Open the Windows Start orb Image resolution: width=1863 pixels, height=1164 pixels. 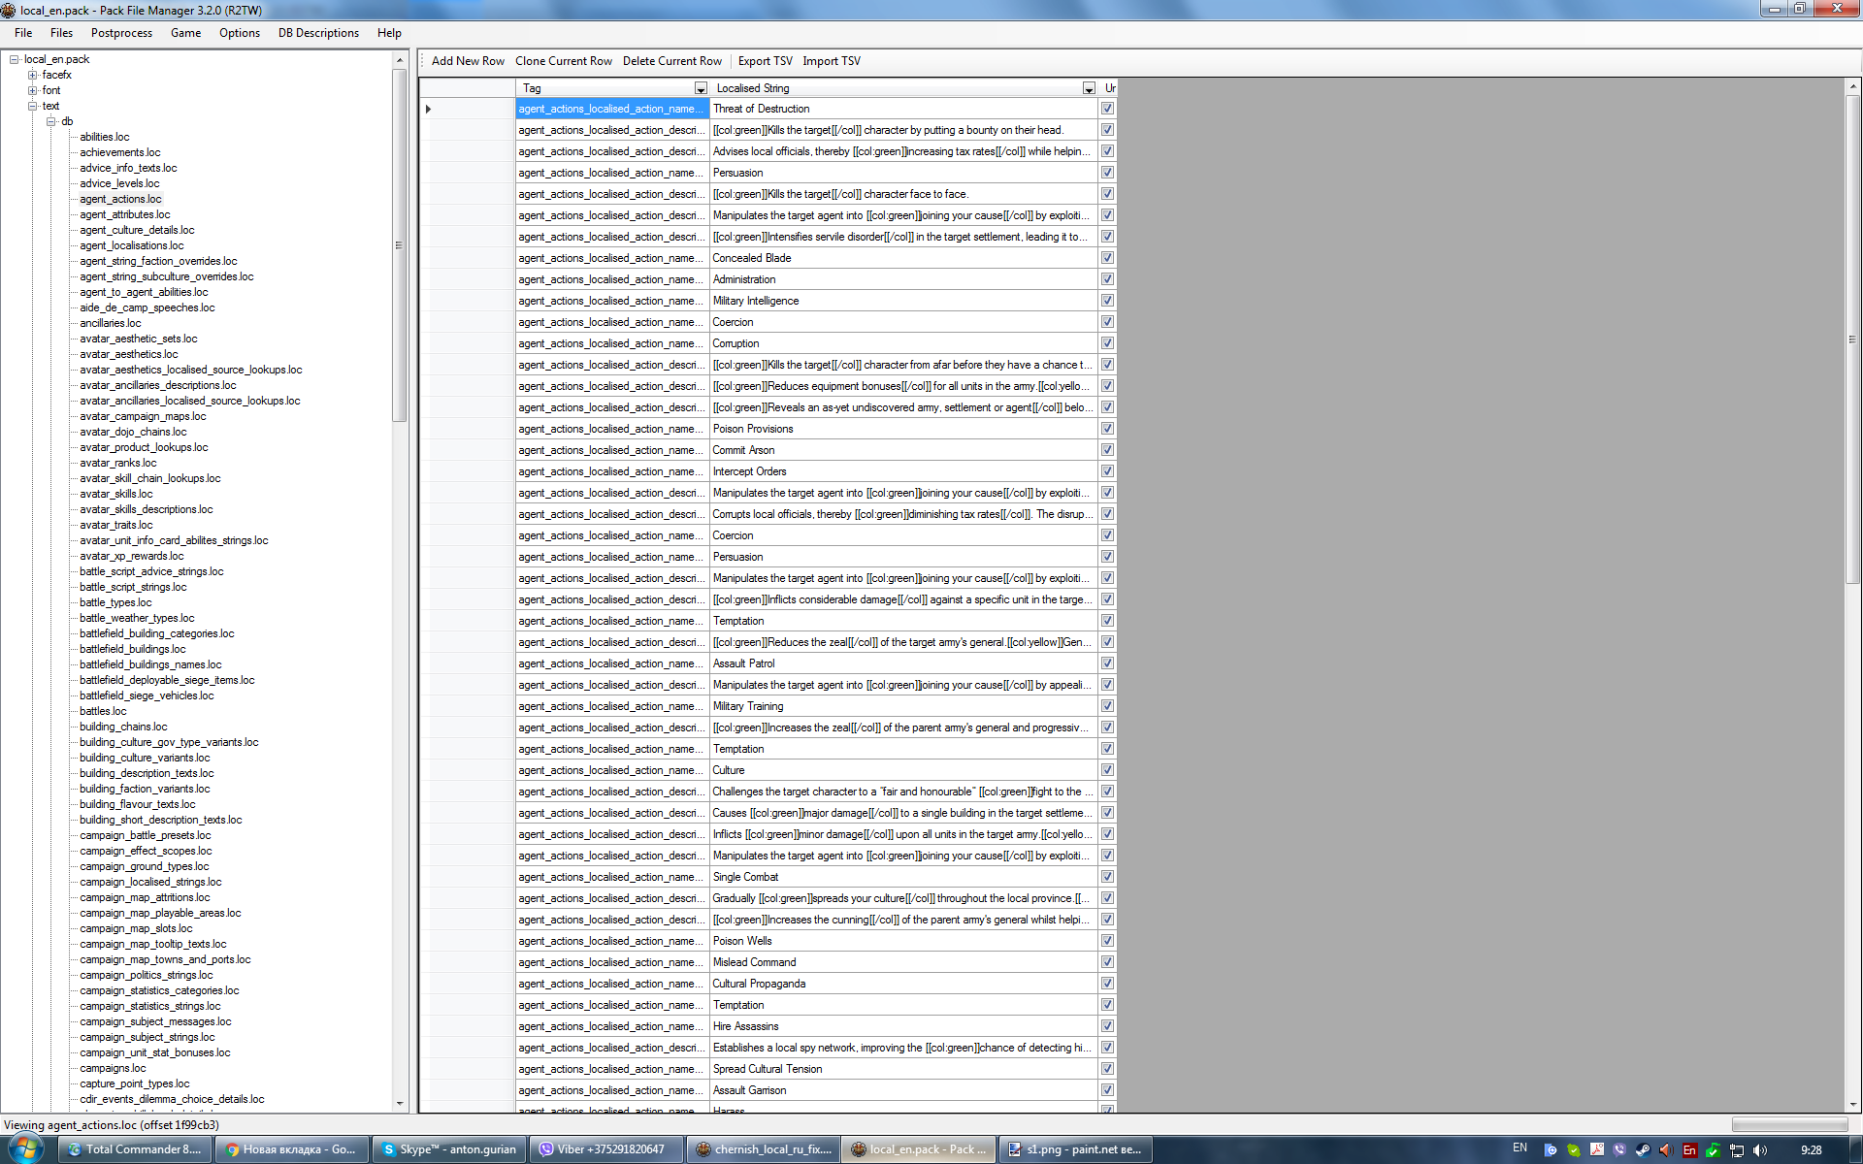click(26, 1149)
